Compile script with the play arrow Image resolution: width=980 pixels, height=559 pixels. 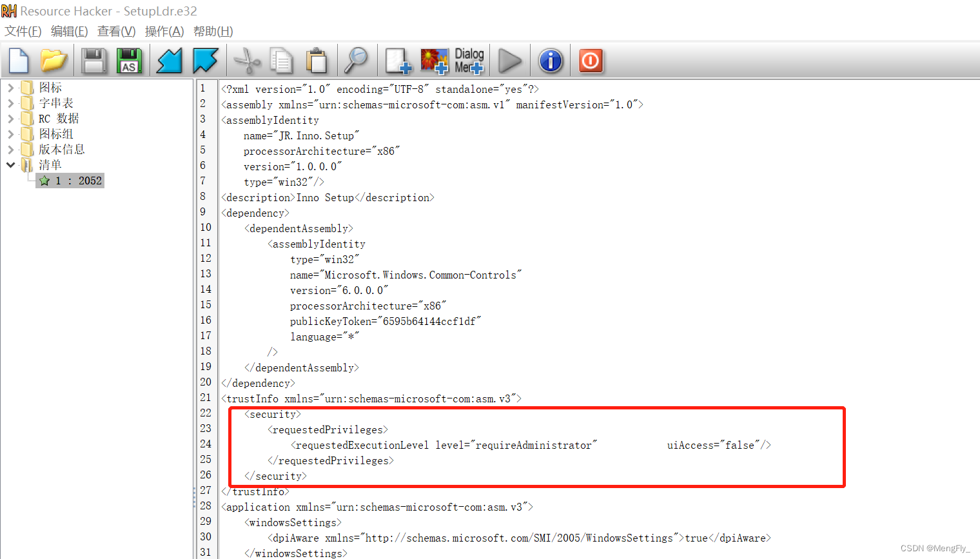[x=510, y=61]
